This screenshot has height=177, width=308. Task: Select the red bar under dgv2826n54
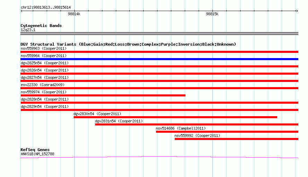pos(159,74)
